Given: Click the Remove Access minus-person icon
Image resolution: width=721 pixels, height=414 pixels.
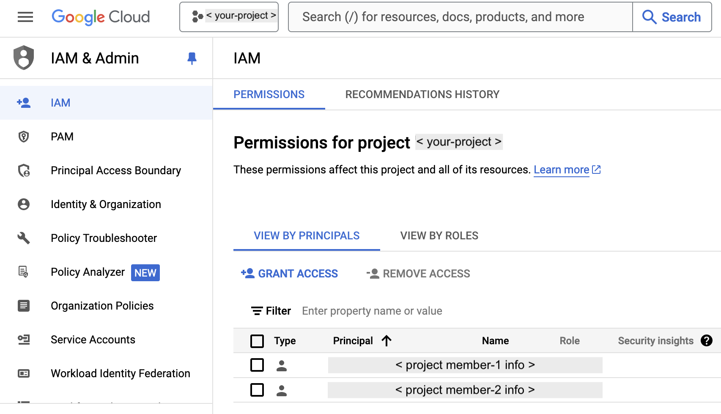Looking at the screenshot, I should tap(373, 274).
